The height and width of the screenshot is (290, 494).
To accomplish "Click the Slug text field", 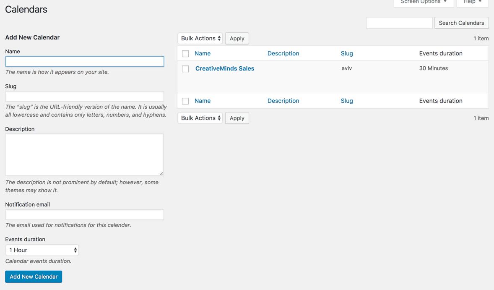I will (x=84, y=97).
